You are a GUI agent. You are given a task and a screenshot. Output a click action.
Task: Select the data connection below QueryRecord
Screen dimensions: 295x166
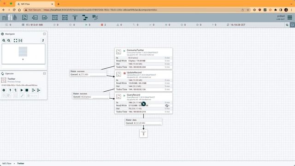(143, 122)
